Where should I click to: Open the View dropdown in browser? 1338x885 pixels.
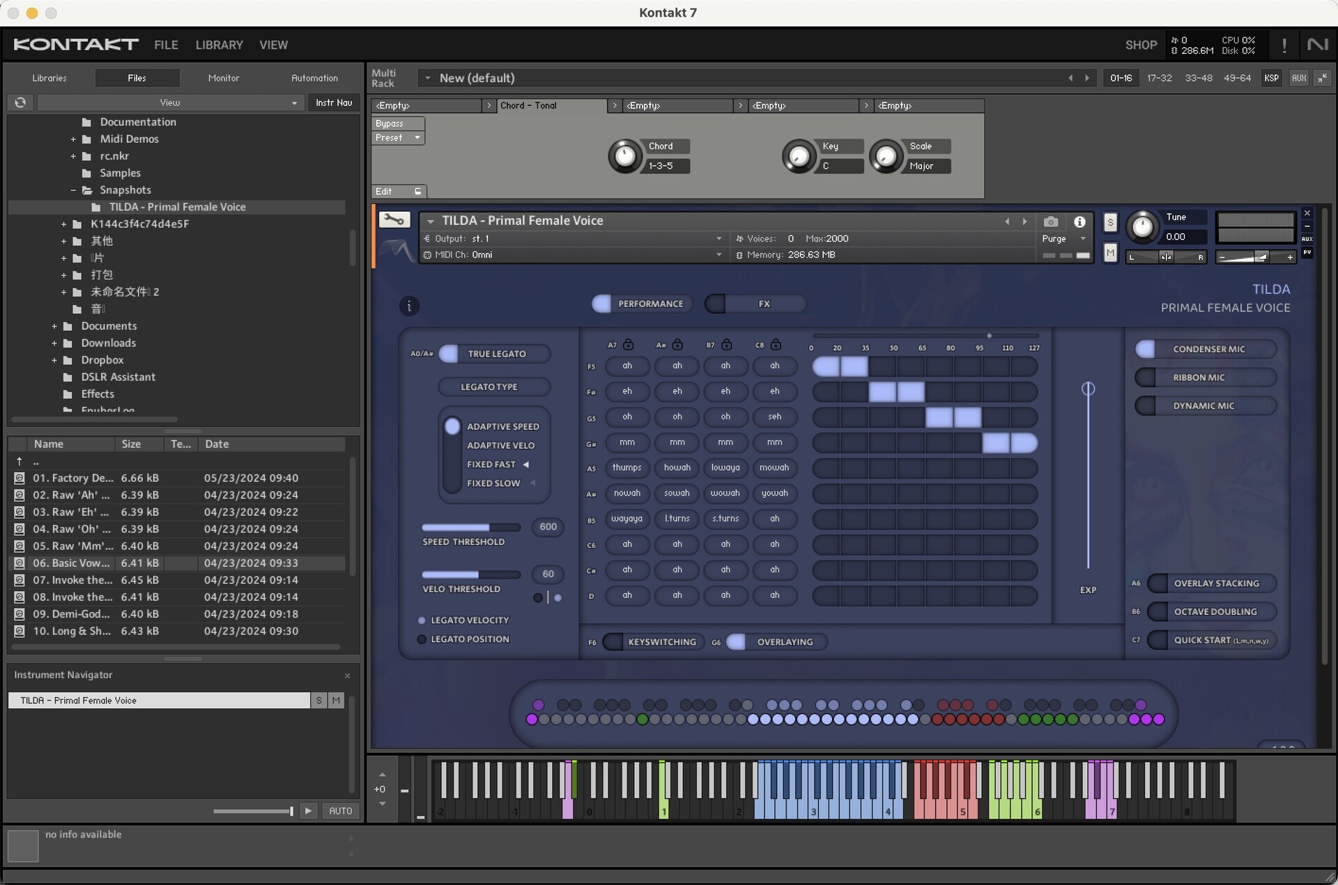tap(170, 102)
